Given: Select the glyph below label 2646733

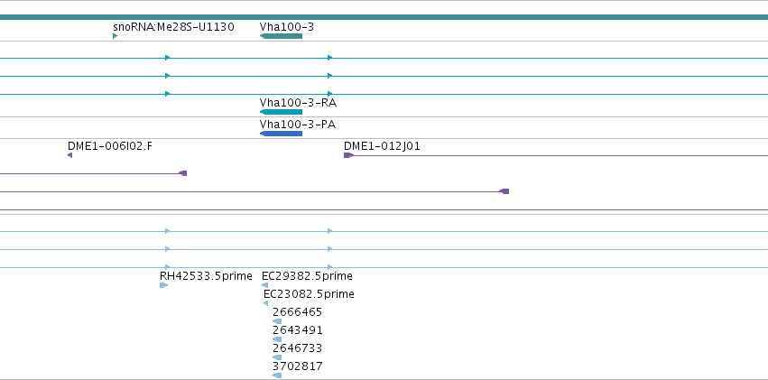Looking at the screenshot, I should coord(277,358).
